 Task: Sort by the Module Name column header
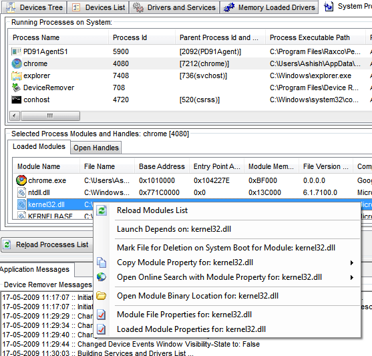tap(47, 166)
